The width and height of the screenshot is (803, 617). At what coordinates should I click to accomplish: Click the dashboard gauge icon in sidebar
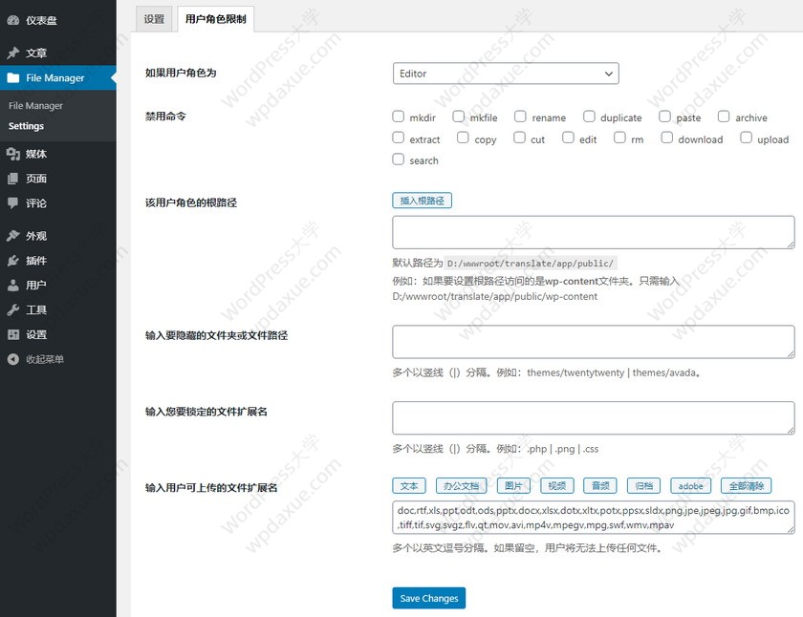click(x=13, y=20)
